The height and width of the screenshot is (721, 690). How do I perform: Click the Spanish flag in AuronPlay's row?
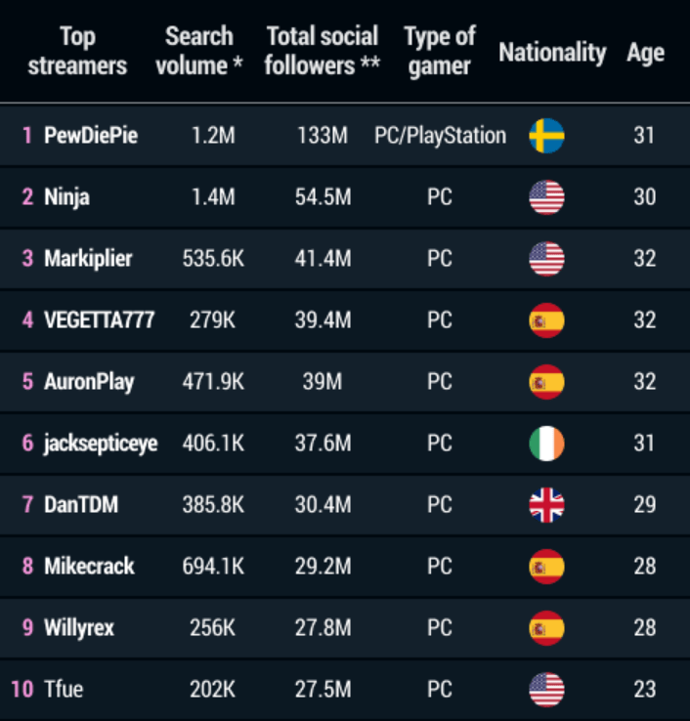pos(546,382)
